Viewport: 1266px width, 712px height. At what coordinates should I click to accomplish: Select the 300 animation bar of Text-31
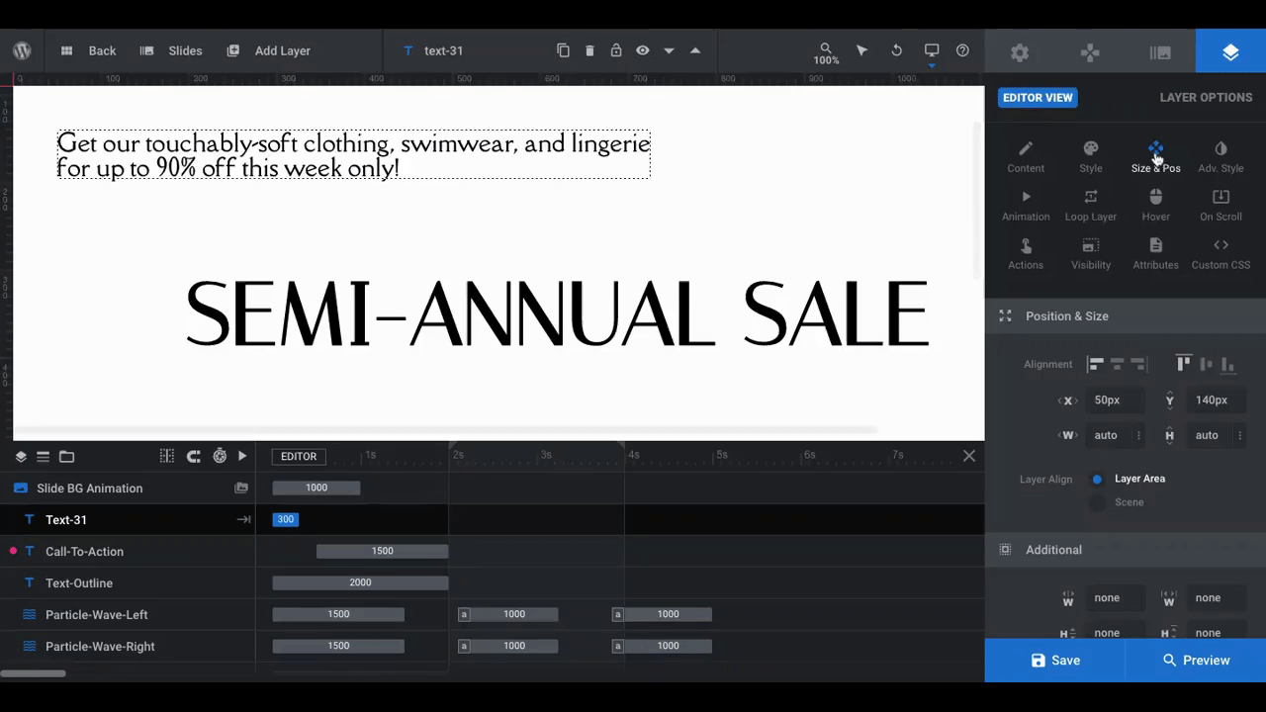click(x=285, y=519)
